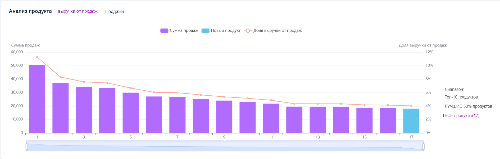Select ЛУЧШИЕ 50% продуктов range
Image resolution: width=500 pixels, height=159 pixels.
[468, 106]
